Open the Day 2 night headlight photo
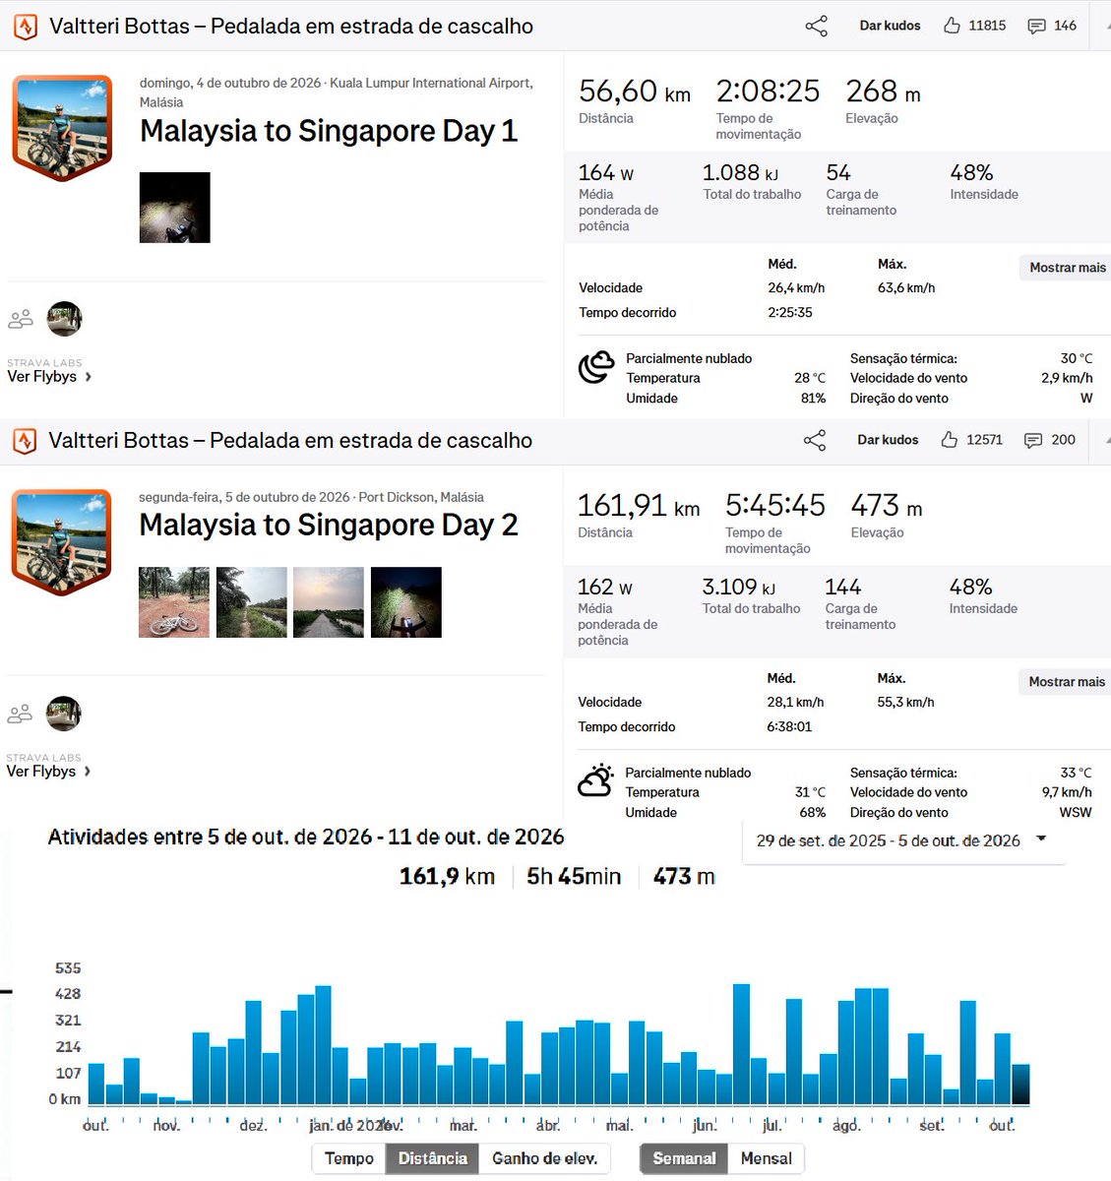The image size is (1111, 1181). [406, 602]
